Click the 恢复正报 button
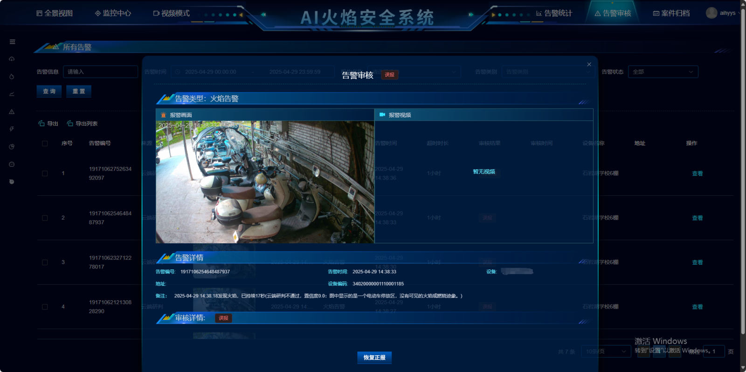Image resolution: width=746 pixels, height=372 pixels. click(x=374, y=358)
